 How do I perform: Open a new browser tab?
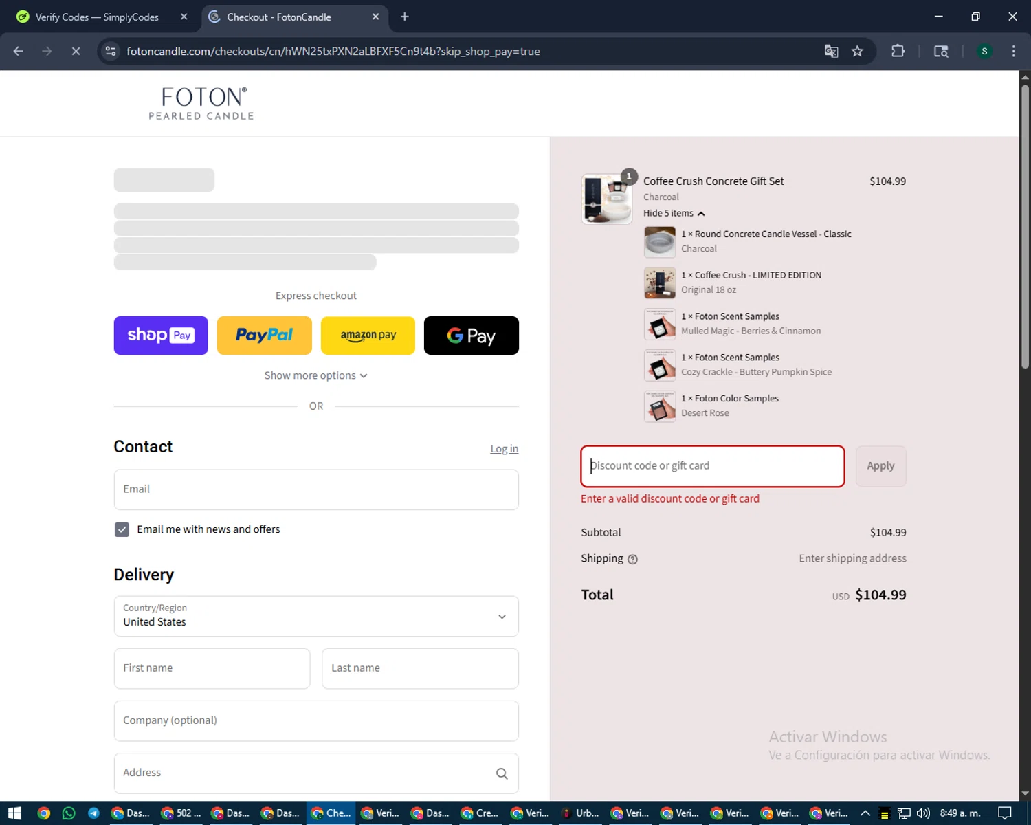point(404,16)
